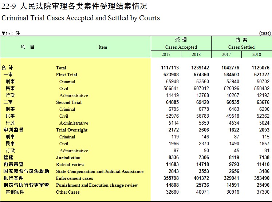This screenshot has height=202, width=272.
Task: Click the Administrative value 11419
Action: [172, 96]
